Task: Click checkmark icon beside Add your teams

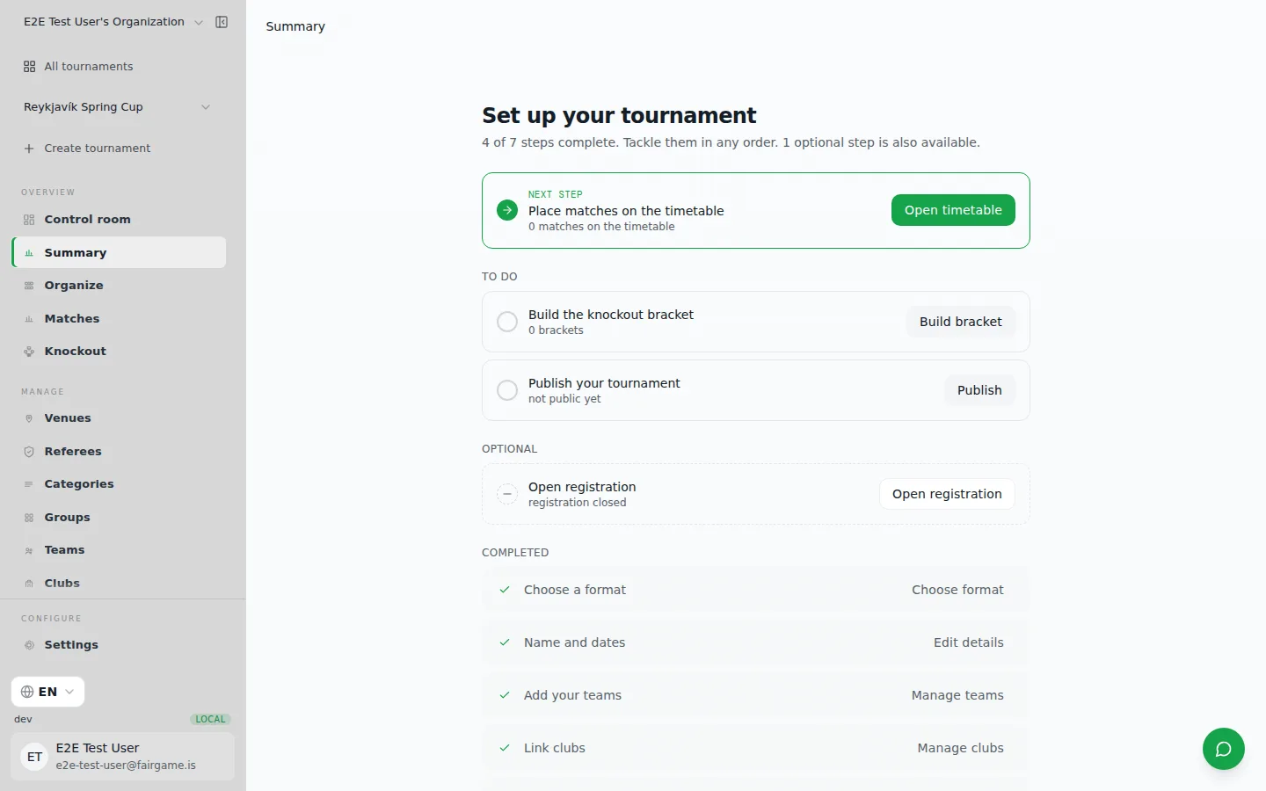Action: (x=505, y=695)
